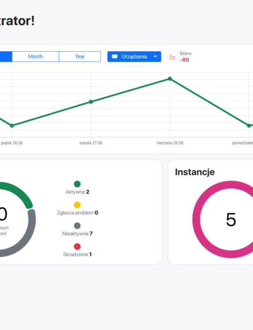The height and width of the screenshot is (330, 253).
Task: Click the red Skradzione legend dot
Action: 77,247
